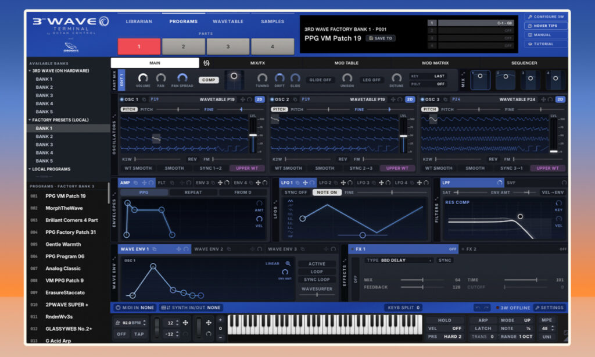
Task: Collapse the 3rd Wave (On Hardware) tree
Action: pos(30,70)
